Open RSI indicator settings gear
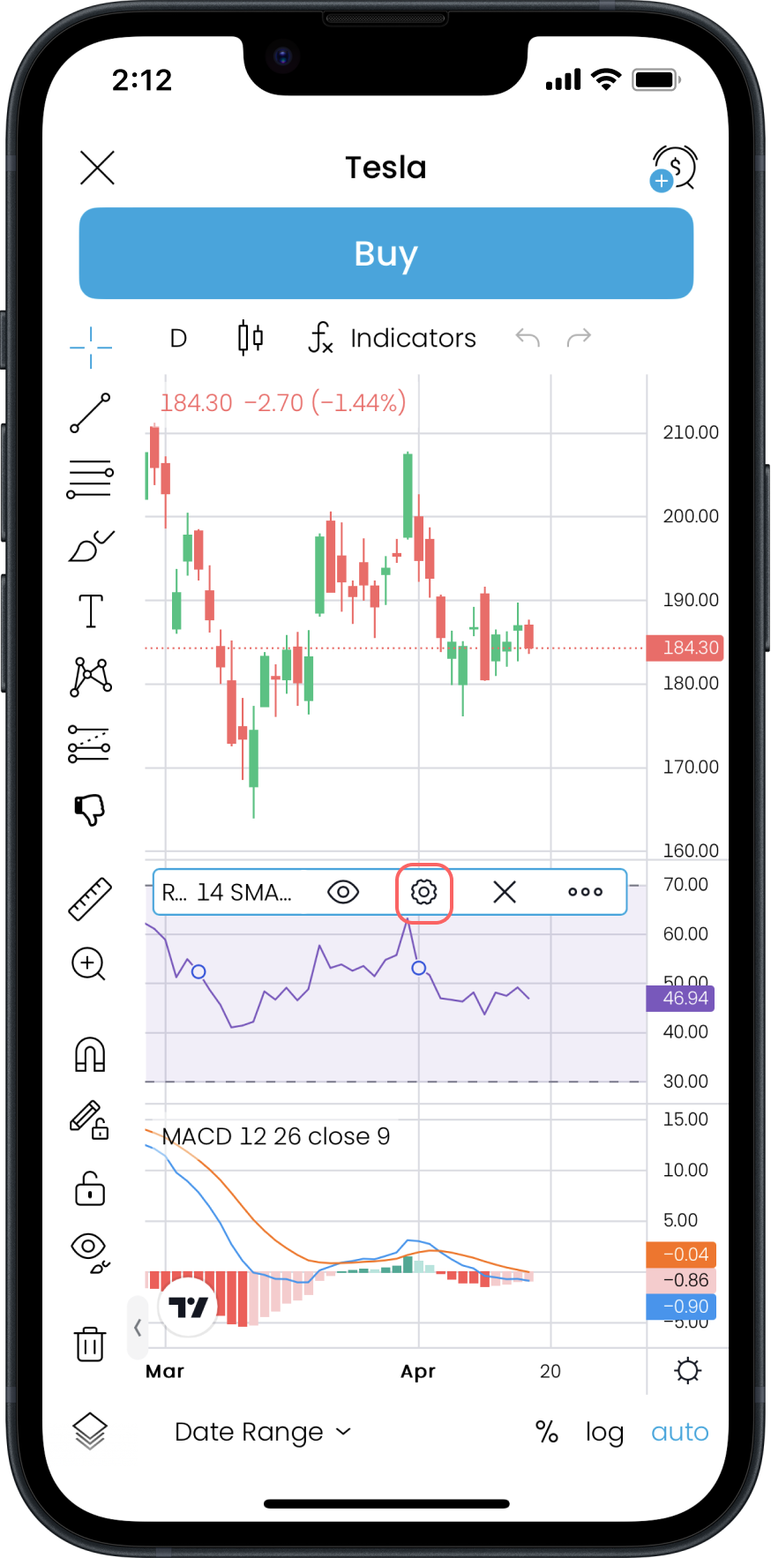The width and height of the screenshot is (771, 1558). 424,893
